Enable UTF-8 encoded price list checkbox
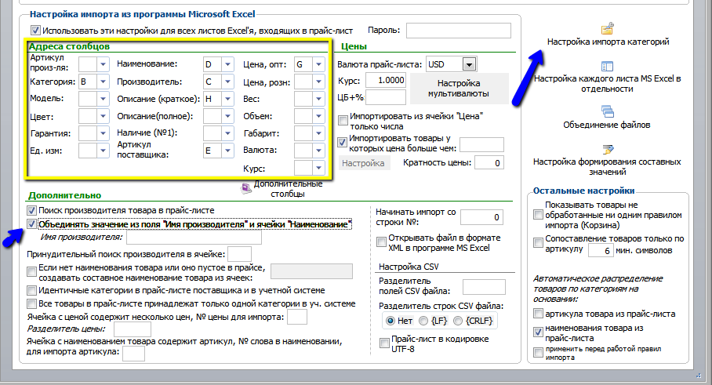 384,343
